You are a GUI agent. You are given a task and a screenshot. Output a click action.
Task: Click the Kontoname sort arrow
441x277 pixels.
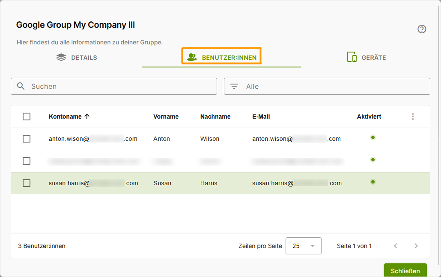click(87, 117)
